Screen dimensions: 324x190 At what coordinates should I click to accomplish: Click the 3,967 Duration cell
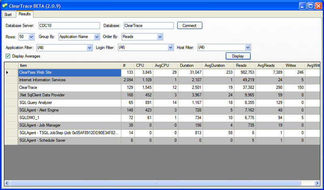pos(190,95)
